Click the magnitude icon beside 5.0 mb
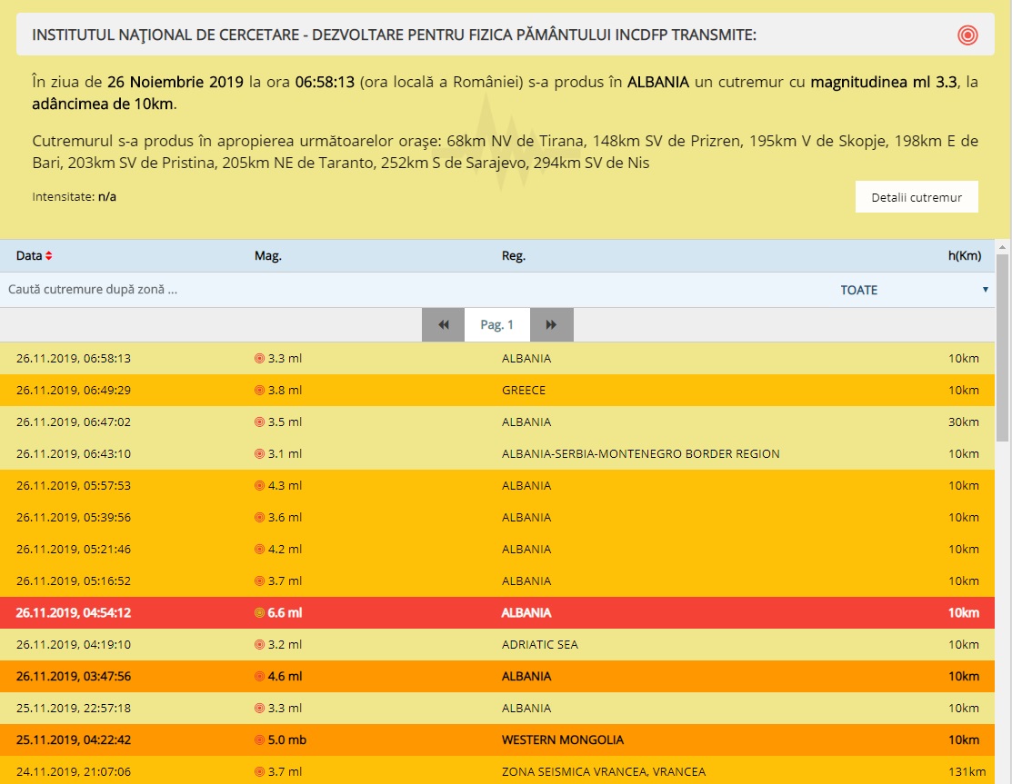This screenshot has width=1012, height=784. [x=259, y=740]
